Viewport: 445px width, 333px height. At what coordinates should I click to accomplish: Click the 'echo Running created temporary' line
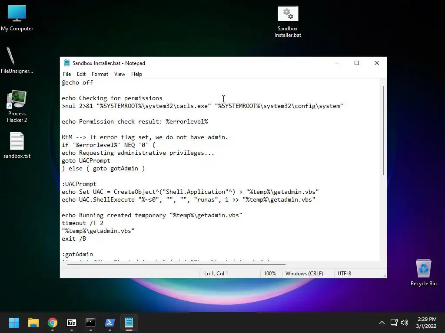[152, 215]
